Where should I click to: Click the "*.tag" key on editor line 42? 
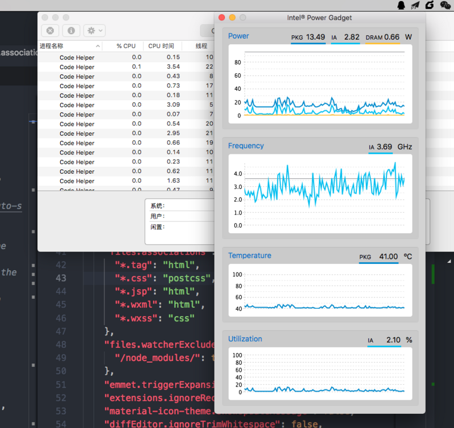click(133, 265)
